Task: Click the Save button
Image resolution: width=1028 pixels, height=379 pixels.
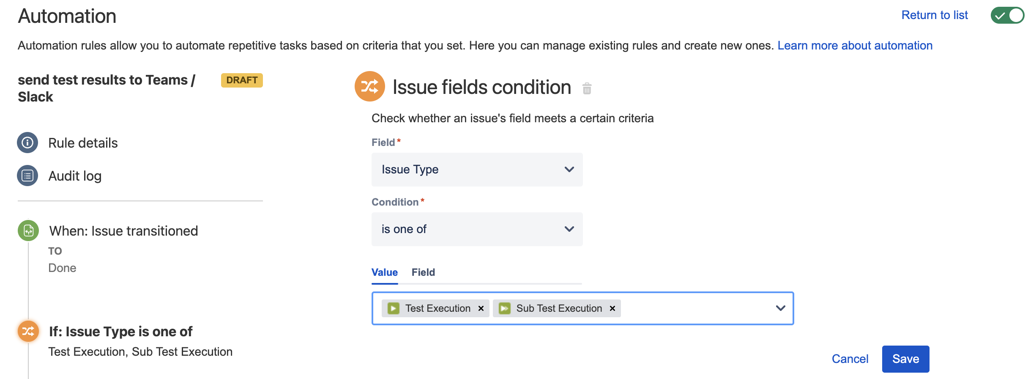Action: tap(905, 359)
